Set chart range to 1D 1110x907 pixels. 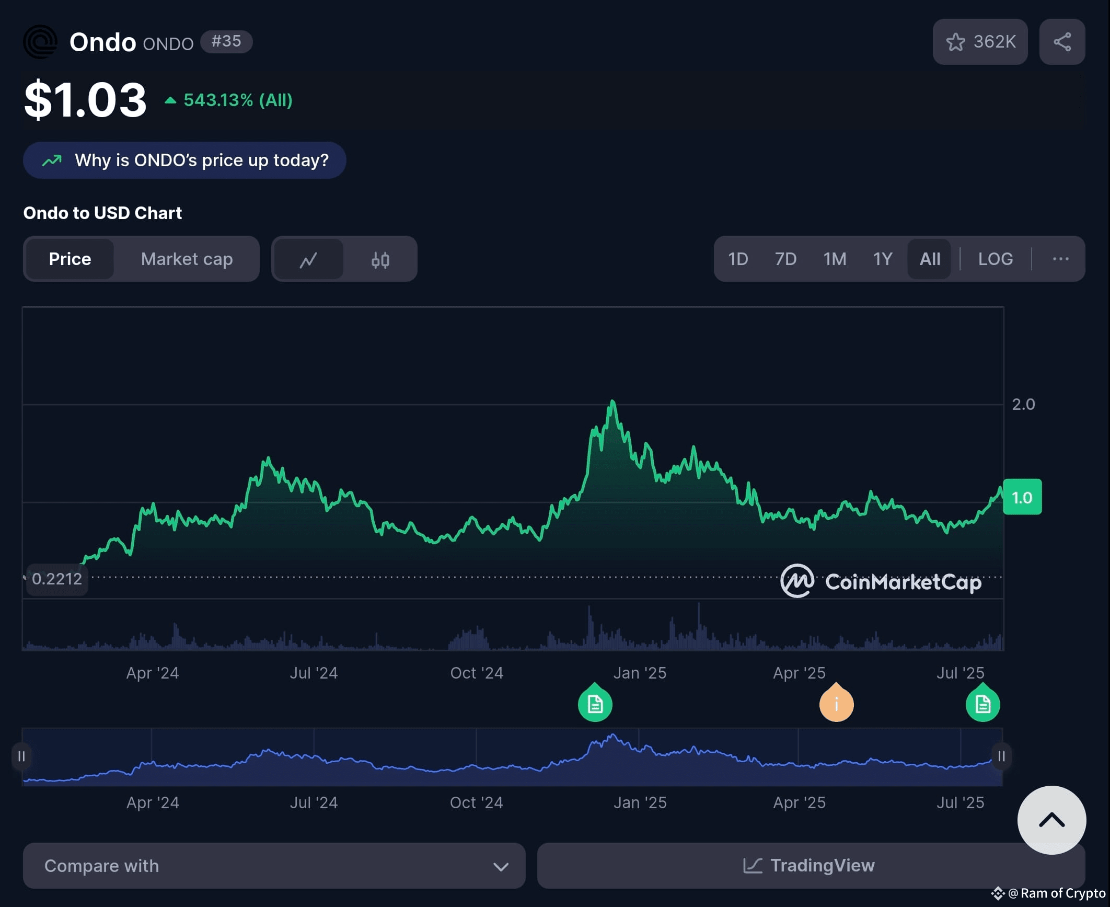point(738,259)
